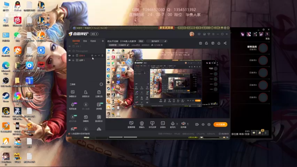Show the TheLongDark source via eye icon
This screenshot has height=167, width=297.
[x=69, y=51]
